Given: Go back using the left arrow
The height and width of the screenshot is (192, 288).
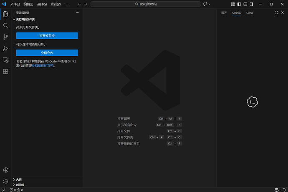Looking at the screenshot, I should [79, 4].
